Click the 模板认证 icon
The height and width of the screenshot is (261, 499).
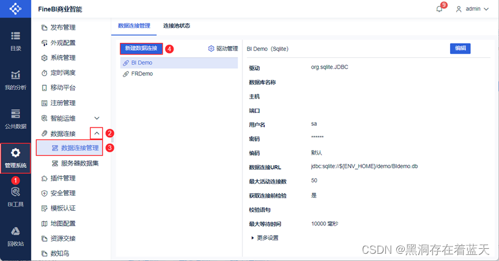44,208
